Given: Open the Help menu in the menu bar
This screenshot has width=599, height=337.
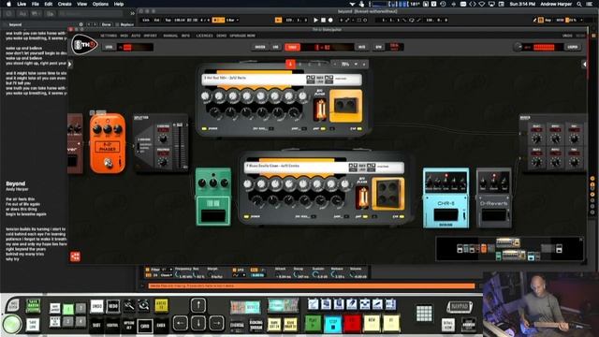Looking at the screenshot, I should point(119,4).
